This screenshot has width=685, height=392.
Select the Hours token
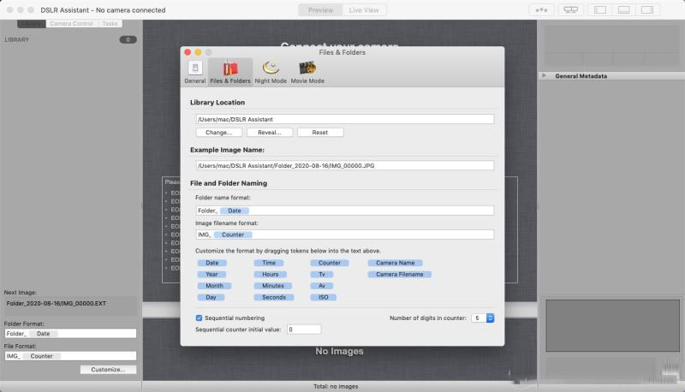pos(270,274)
